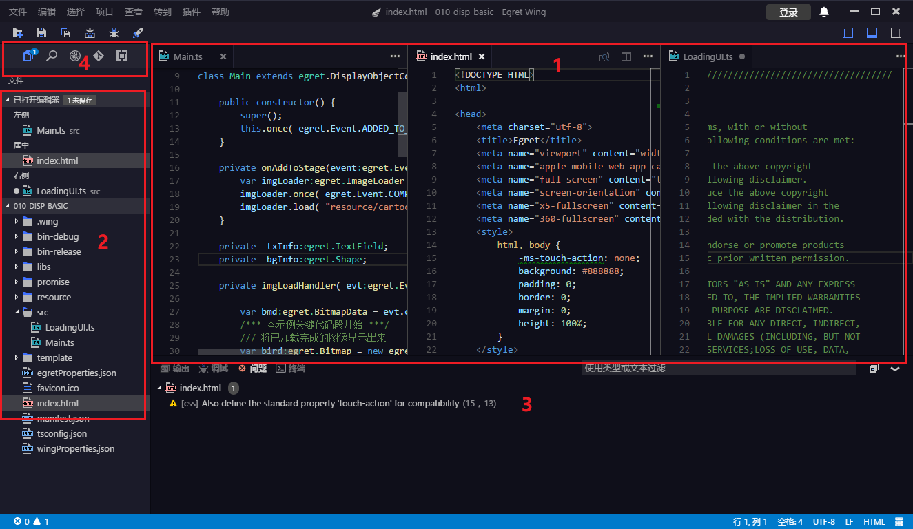Click the collapse all problems icon
Viewport: 913px width, 529px height.
[873, 369]
